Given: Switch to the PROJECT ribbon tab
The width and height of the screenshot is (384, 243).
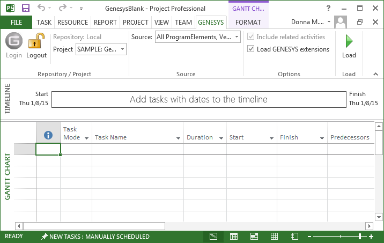Looking at the screenshot, I should (136, 23).
